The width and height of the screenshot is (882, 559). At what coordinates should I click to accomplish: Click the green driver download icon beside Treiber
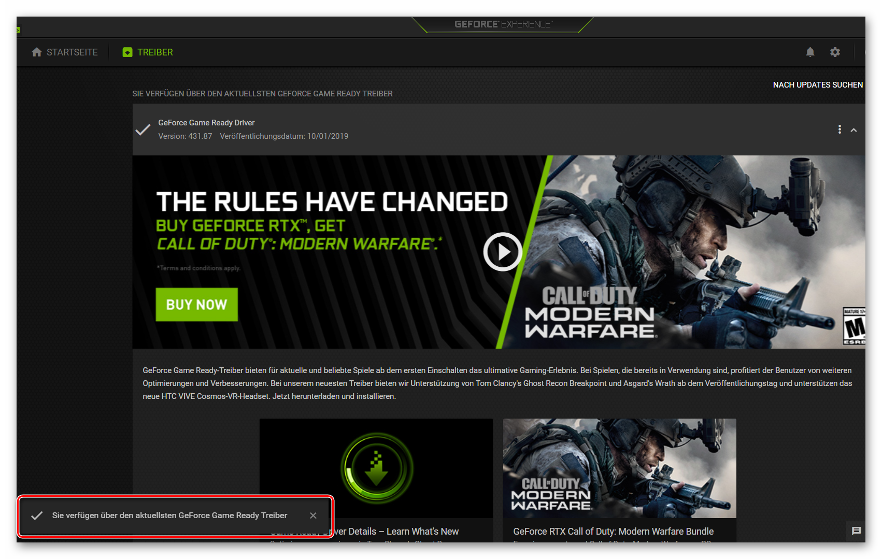(x=127, y=52)
